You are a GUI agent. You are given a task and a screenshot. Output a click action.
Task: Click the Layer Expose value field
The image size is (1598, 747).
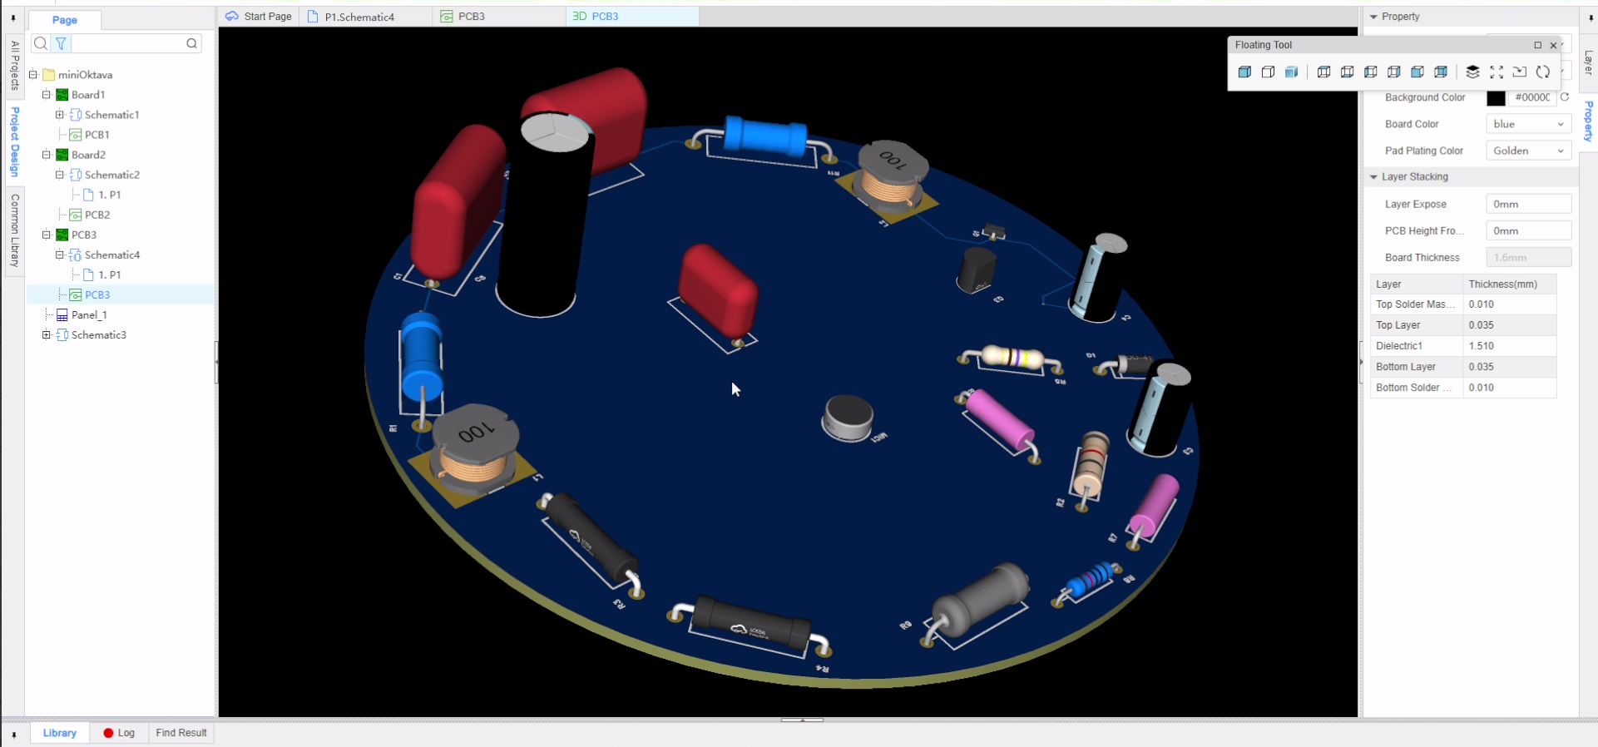1528,204
